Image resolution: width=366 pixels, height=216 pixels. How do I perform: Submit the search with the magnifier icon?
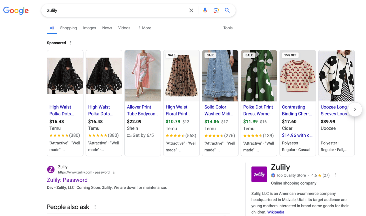click(x=227, y=10)
